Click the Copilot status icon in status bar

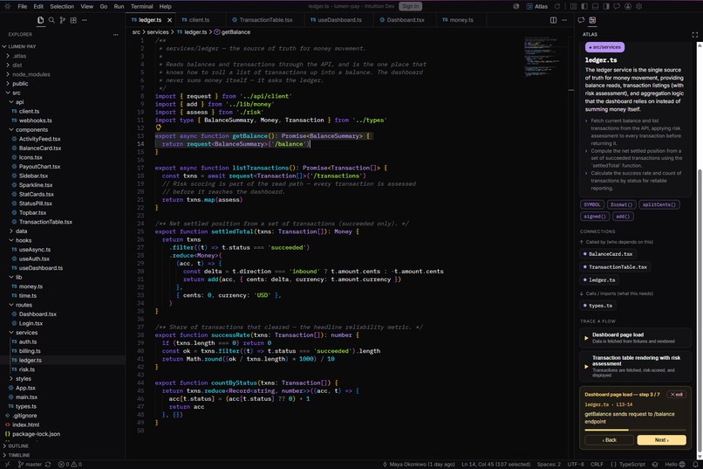tap(655, 464)
